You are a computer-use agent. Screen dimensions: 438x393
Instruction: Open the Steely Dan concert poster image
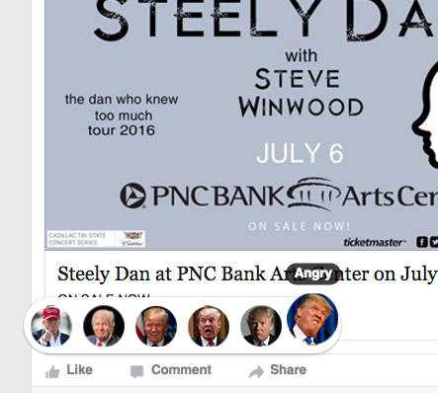[x=241, y=125]
